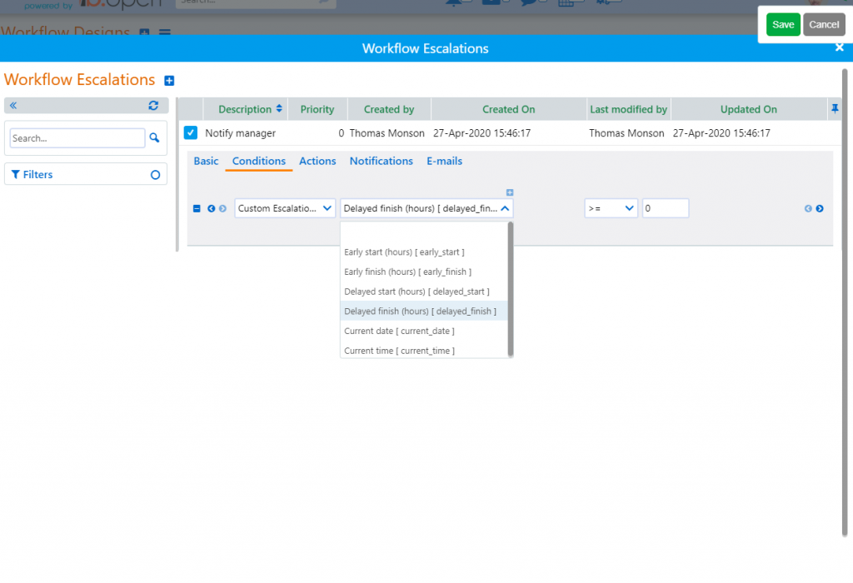
Task: Click the far-right right arrow icon
Action: 820,208
